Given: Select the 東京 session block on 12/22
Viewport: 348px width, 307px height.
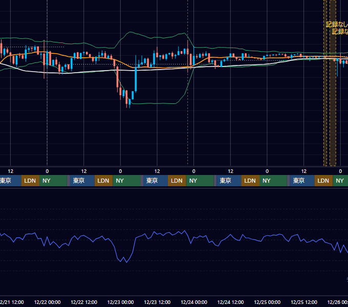Looking at the screenshot, I should [x=82, y=181].
